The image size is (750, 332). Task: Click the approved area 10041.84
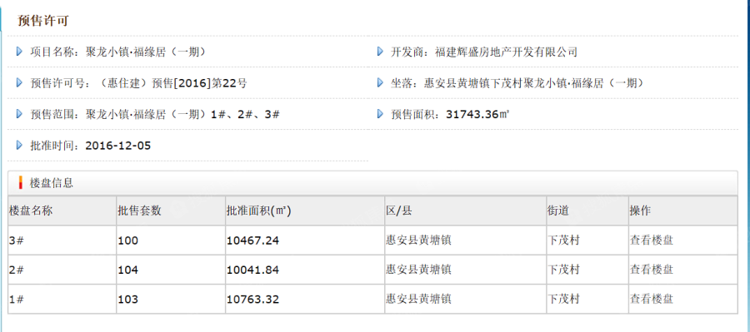[252, 270]
